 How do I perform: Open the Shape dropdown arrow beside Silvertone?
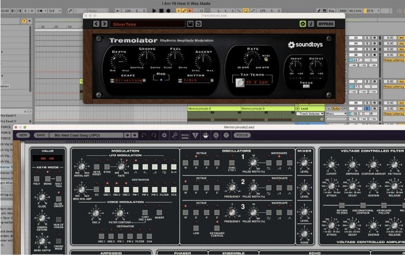coord(144,81)
